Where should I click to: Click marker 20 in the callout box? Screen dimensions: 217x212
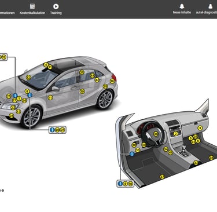(57, 130)
